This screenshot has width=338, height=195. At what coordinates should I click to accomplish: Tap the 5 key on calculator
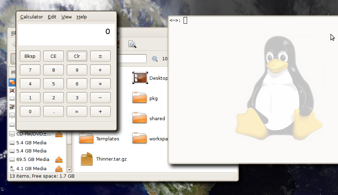click(54, 84)
